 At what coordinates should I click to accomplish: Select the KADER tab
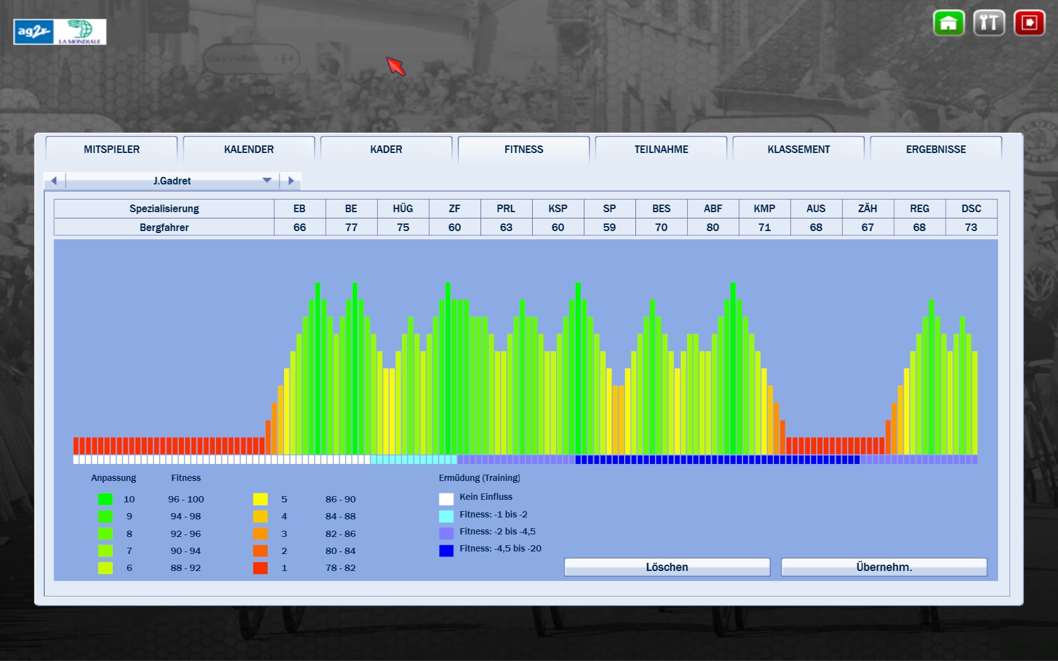pyautogui.click(x=386, y=149)
